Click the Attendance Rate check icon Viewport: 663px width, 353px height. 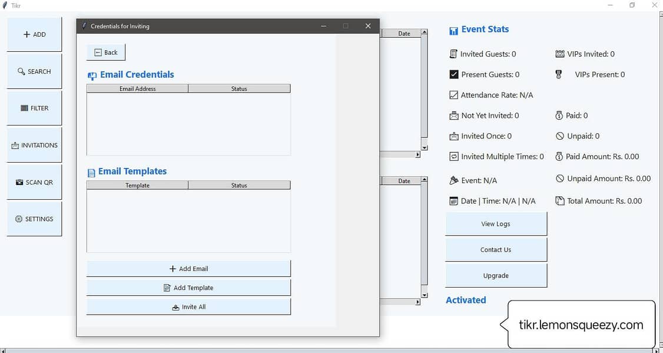click(453, 95)
